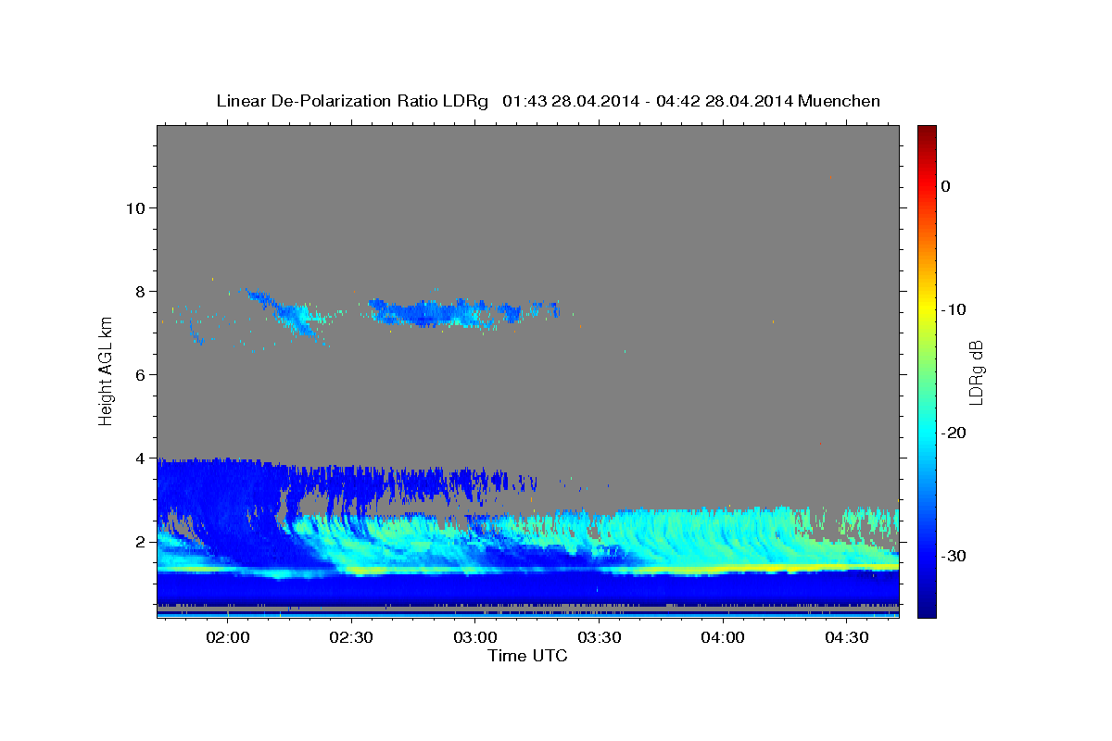1112x741 pixels.
Task: Click the 02:30 time tick label
Action: 351,637
